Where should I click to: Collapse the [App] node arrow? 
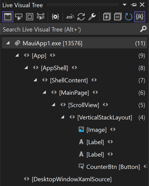pos(17,56)
